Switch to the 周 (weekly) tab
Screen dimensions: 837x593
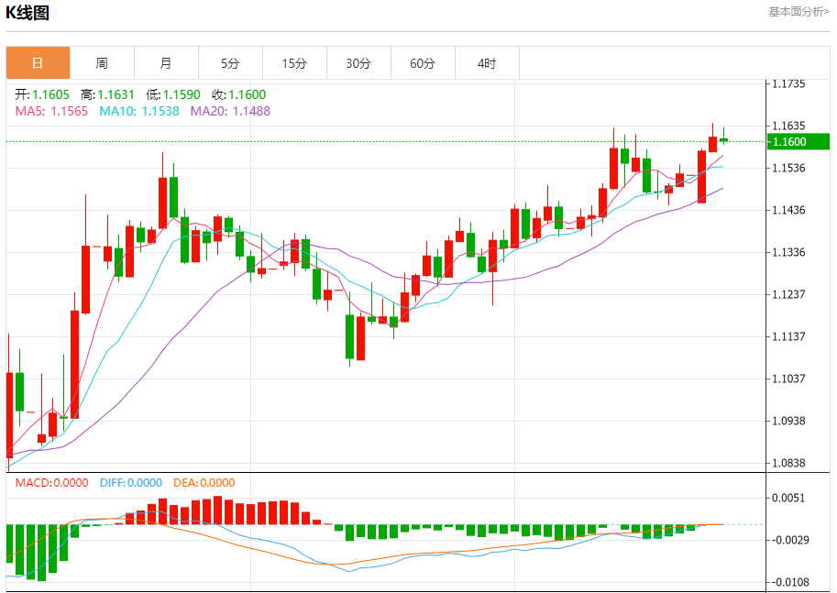102,63
